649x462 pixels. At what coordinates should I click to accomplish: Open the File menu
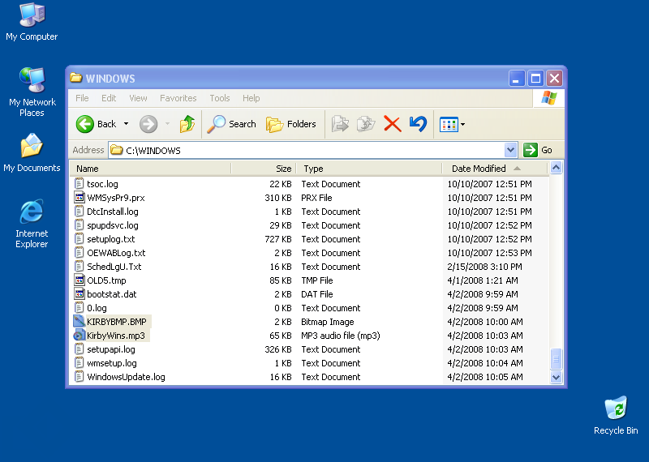[82, 98]
